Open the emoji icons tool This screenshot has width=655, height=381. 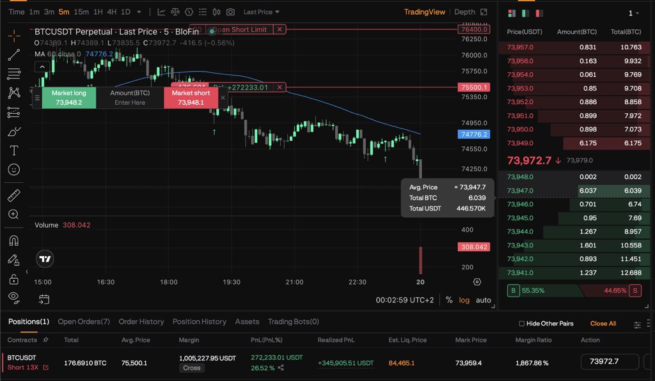coord(14,169)
